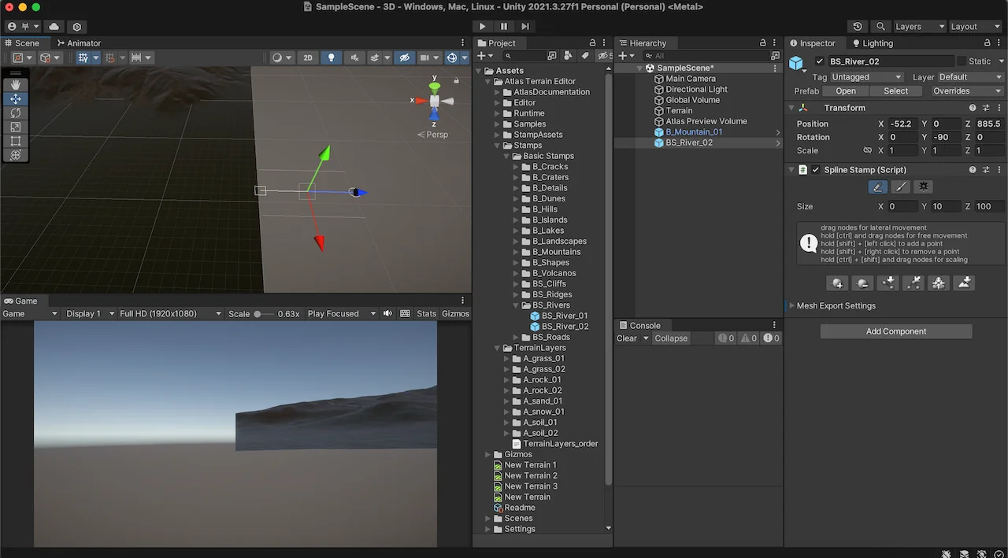Open the Full HD resolution dropdown
Image resolution: width=1008 pixels, height=558 pixels.
coord(169,313)
